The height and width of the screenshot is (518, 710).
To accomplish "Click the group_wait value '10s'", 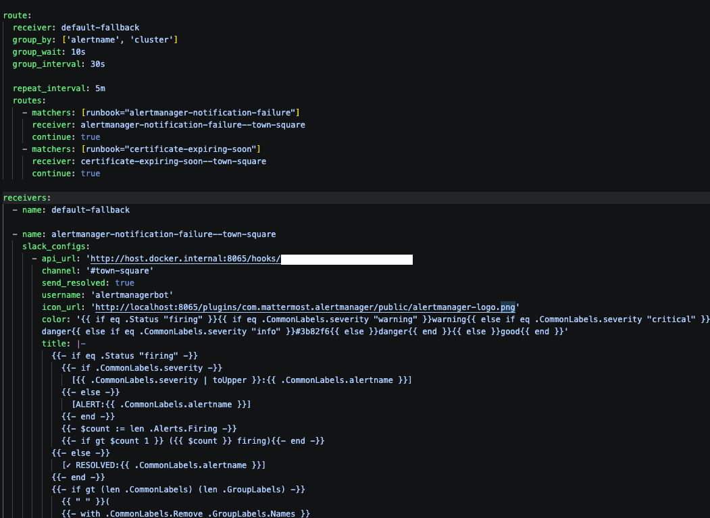I will [78, 52].
